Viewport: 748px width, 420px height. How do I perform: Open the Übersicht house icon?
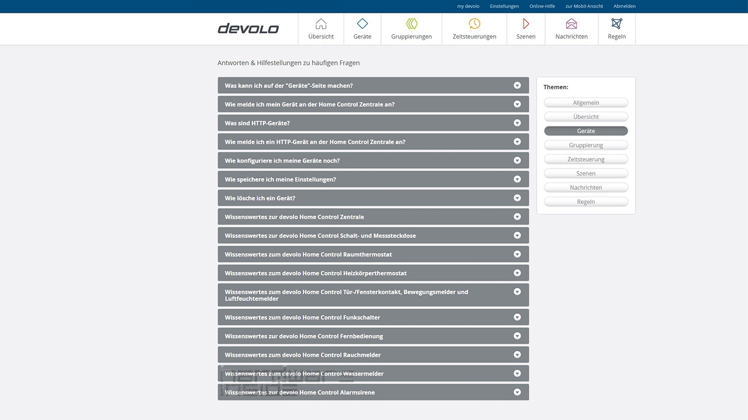pos(321,24)
